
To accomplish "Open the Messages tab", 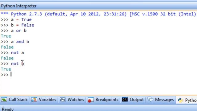I will [x=161, y=100].
